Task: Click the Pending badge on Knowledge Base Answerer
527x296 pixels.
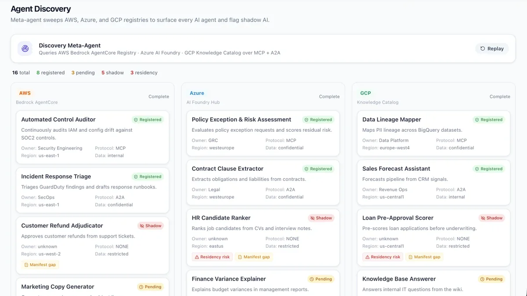Action: (491, 279)
